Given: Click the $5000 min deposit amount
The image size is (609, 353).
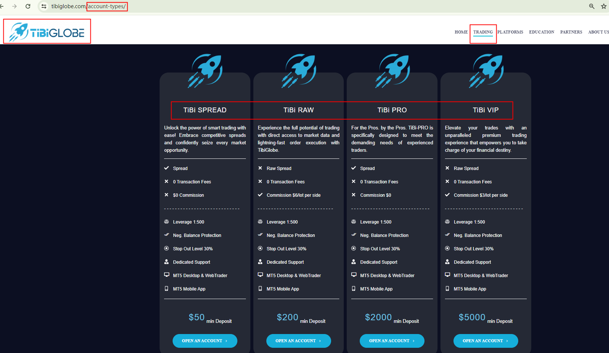Looking at the screenshot, I should [472, 317].
